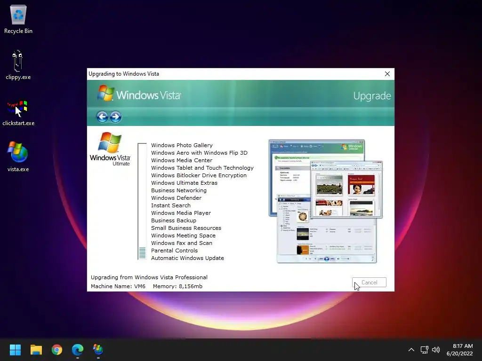The image size is (482, 361).
Task: Click the back arrow in Vista upgrade window
Action: pyautogui.click(x=102, y=117)
